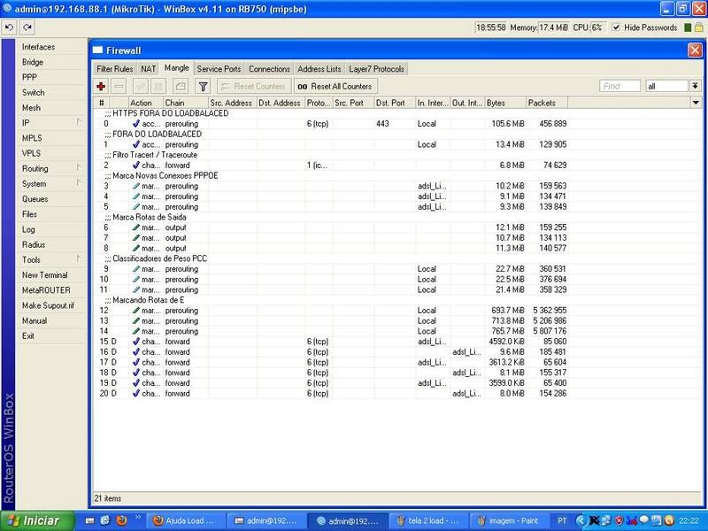Click the Redo arrow icon
Image resolution: width=708 pixels, height=531 pixels.
coord(27,27)
